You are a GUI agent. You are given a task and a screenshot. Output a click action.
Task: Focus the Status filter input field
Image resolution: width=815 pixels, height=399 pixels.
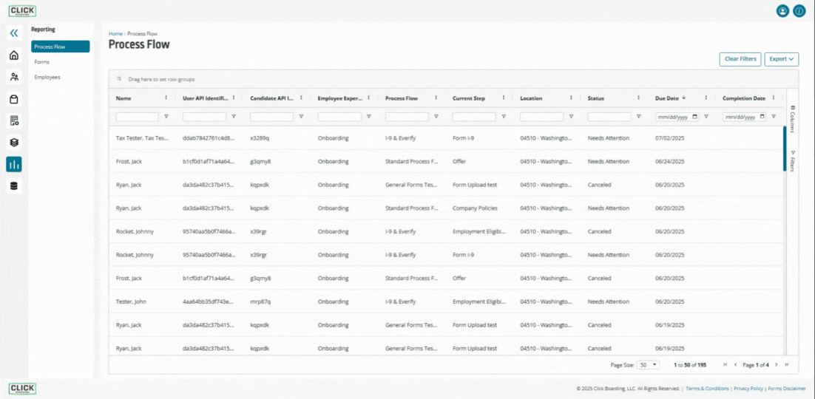(x=609, y=117)
